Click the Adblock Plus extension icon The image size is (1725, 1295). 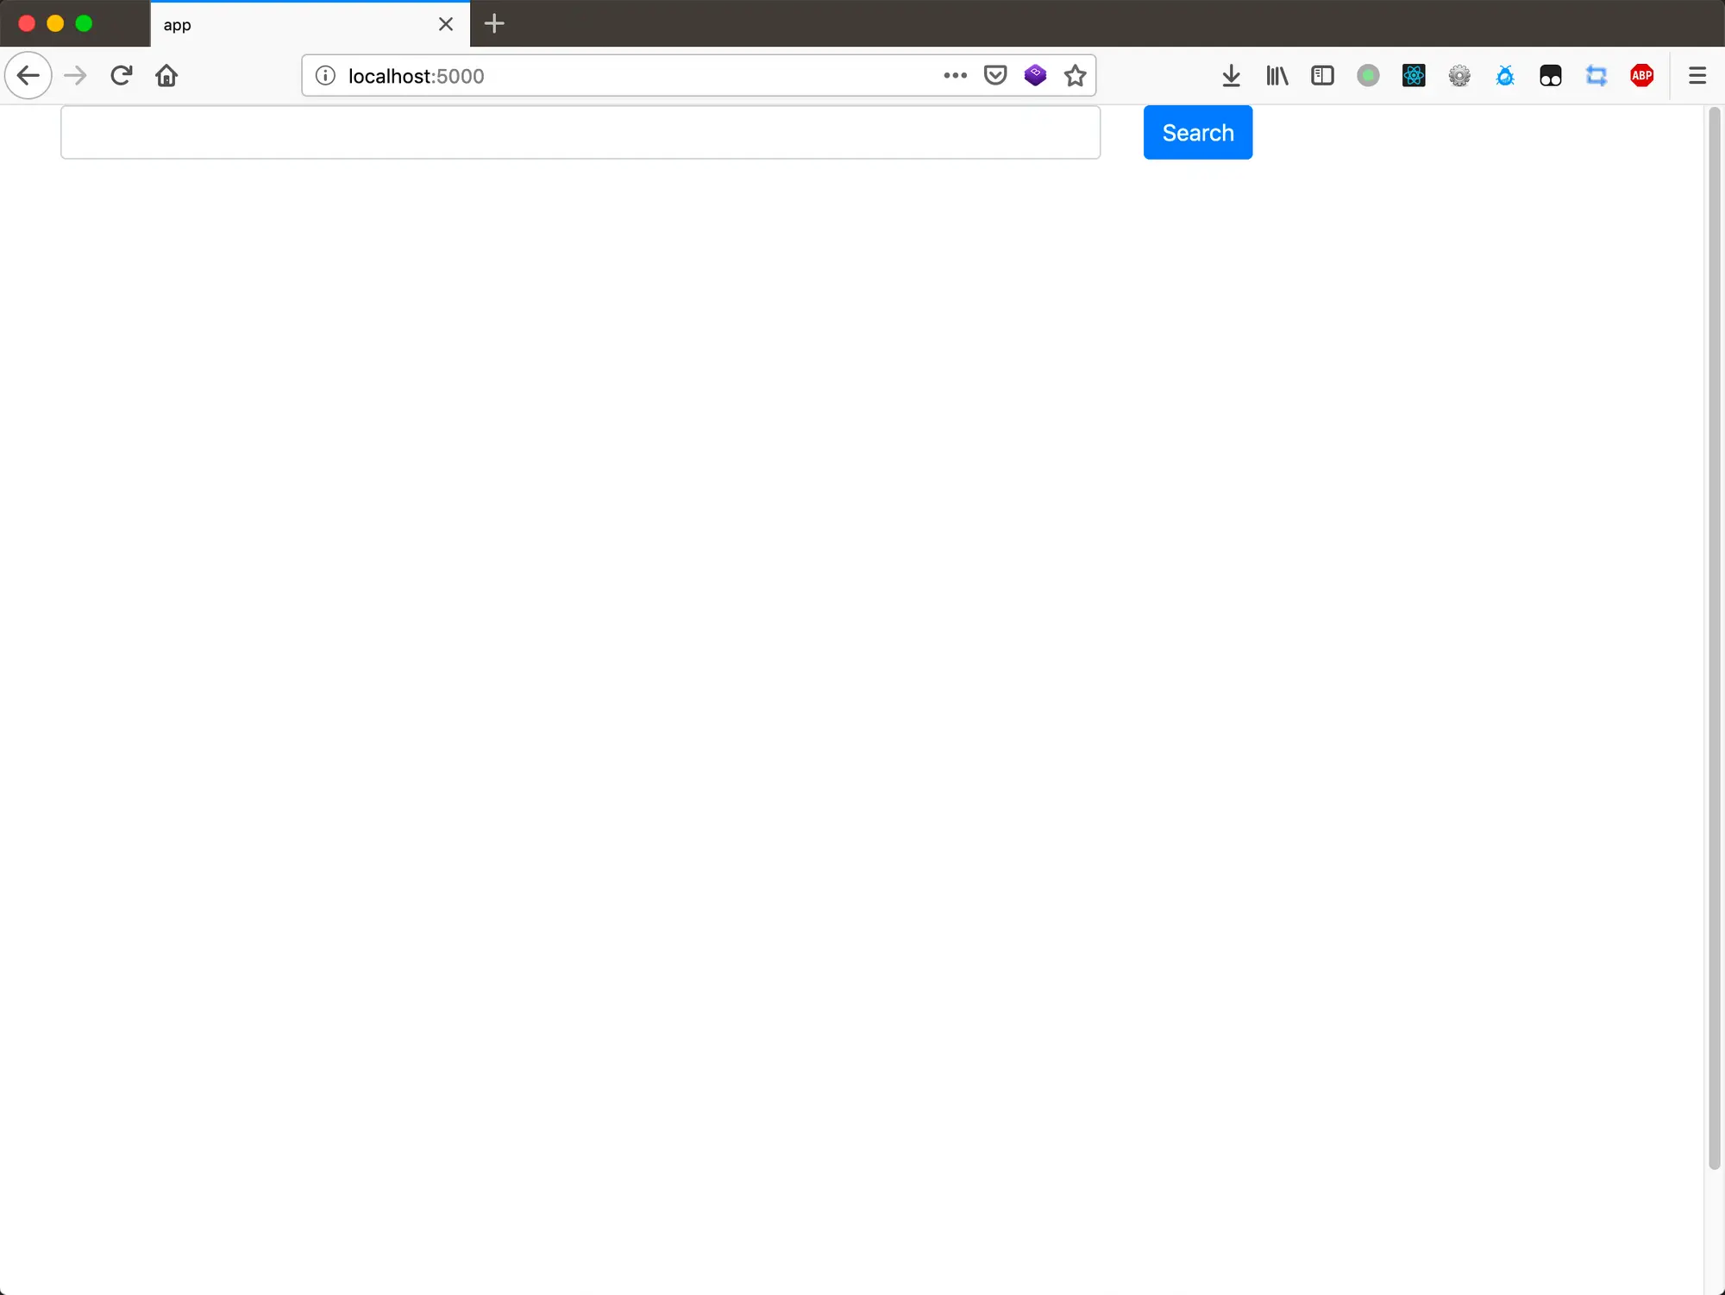(x=1642, y=75)
